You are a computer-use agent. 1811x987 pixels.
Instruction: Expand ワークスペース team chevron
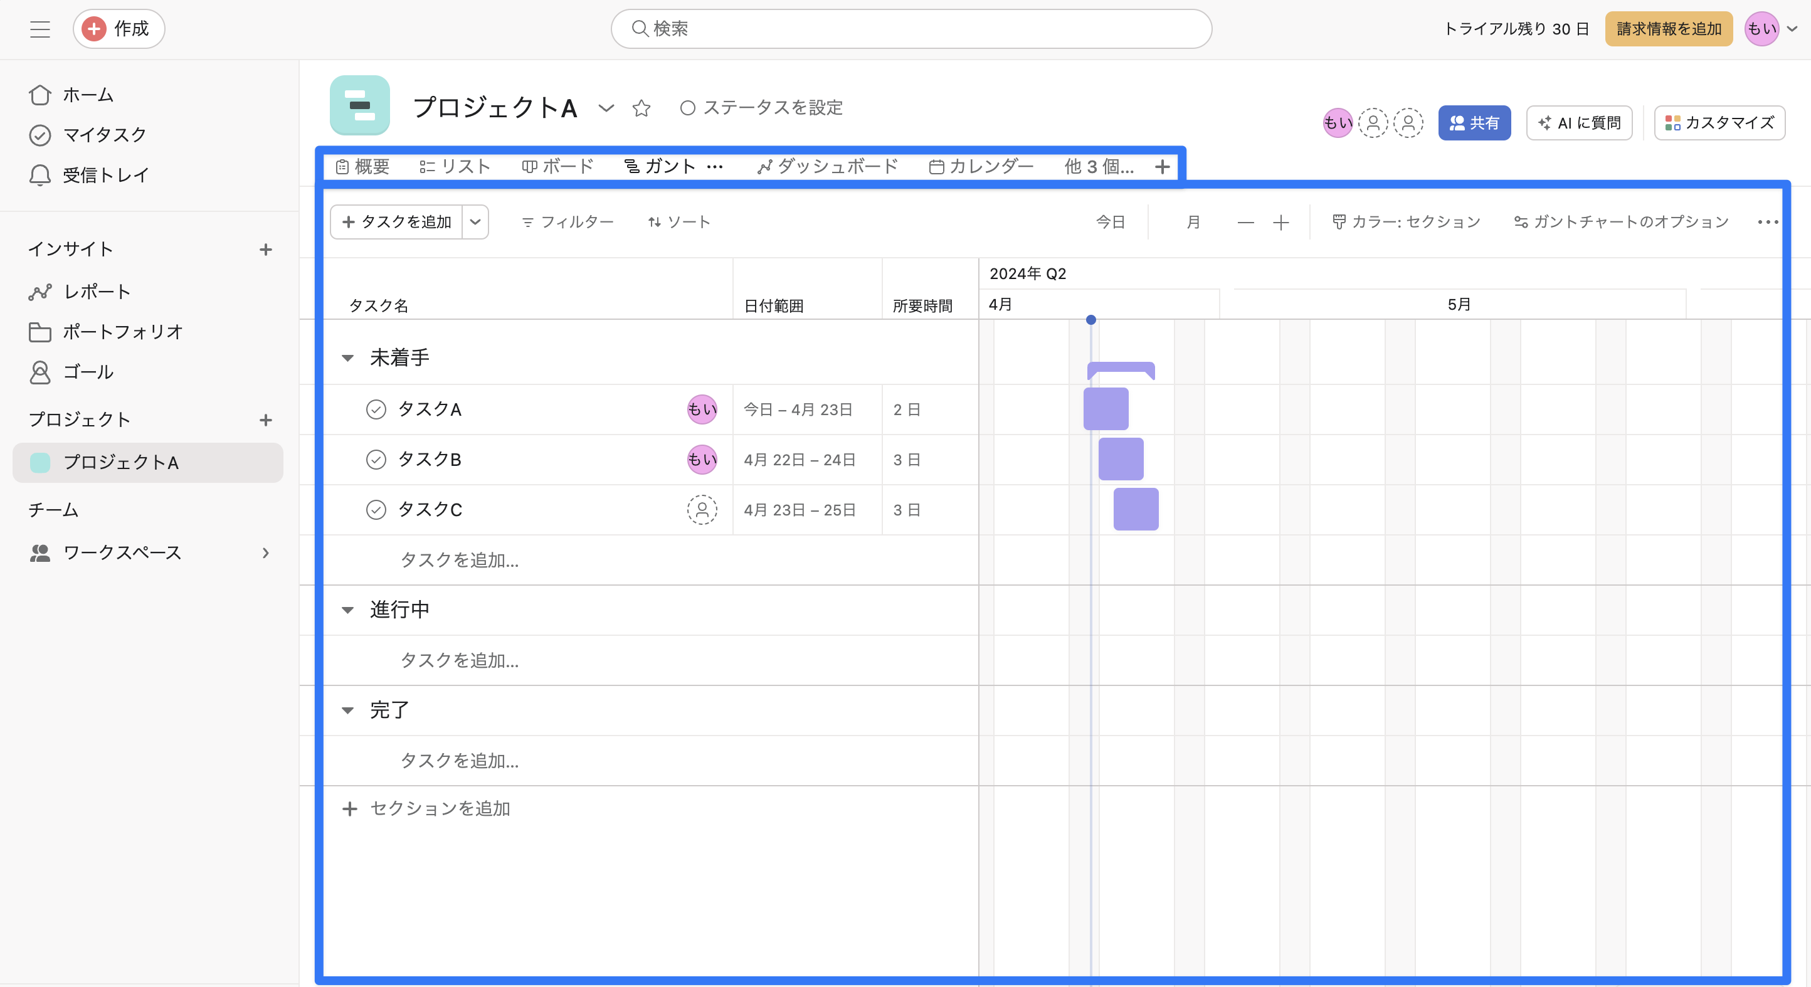[265, 553]
